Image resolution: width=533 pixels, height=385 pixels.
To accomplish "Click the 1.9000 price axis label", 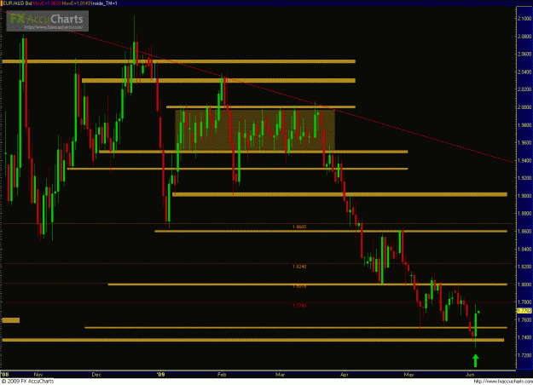I will (524, 196).
